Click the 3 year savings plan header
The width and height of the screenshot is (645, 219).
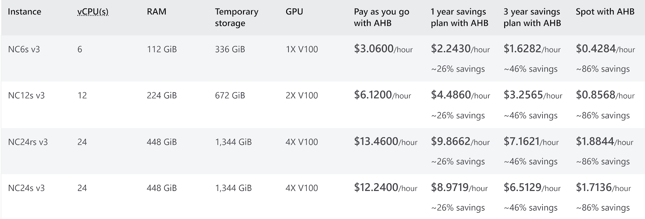pos(532,17)
